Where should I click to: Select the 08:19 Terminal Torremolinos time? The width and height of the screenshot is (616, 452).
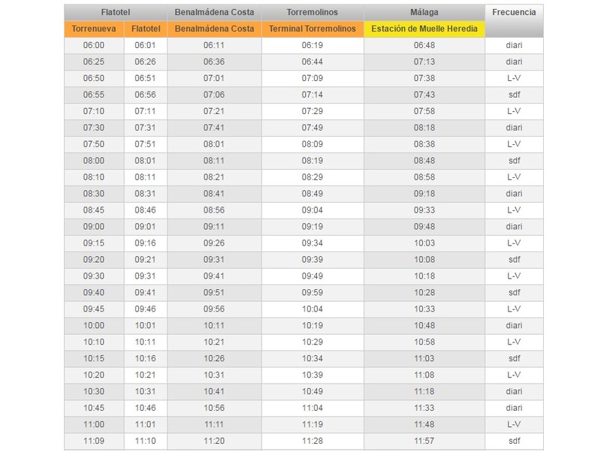coord(313,161)
